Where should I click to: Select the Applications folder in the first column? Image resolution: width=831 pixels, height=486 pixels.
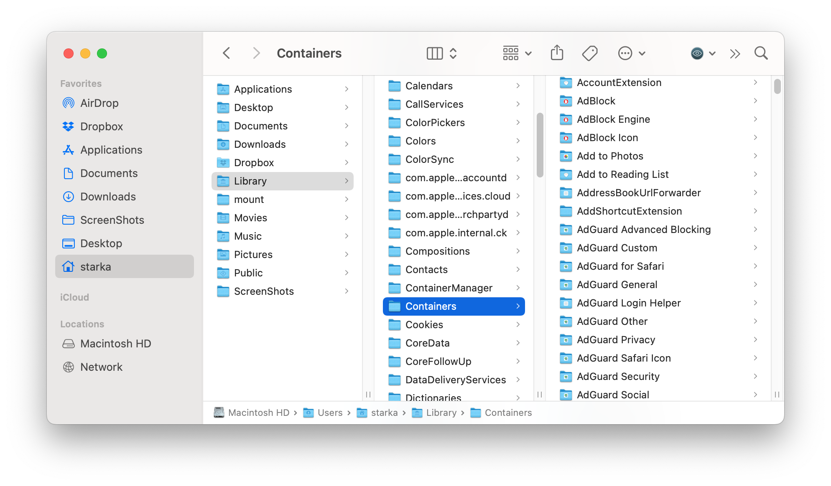(x=283, y=89)
